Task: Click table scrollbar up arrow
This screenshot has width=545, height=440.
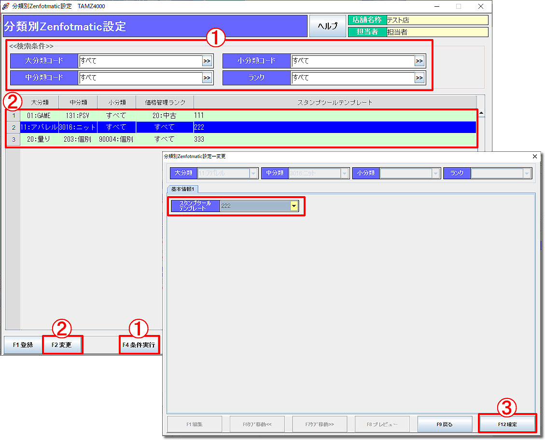Action: tap(481, 113)
